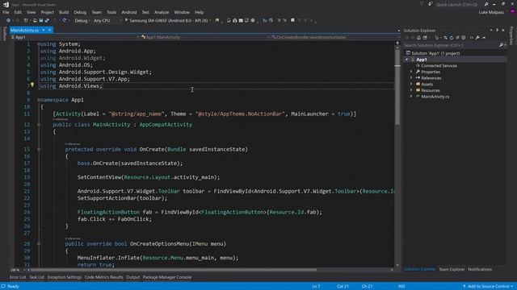Open the Build menu

(x=64, y=12)
